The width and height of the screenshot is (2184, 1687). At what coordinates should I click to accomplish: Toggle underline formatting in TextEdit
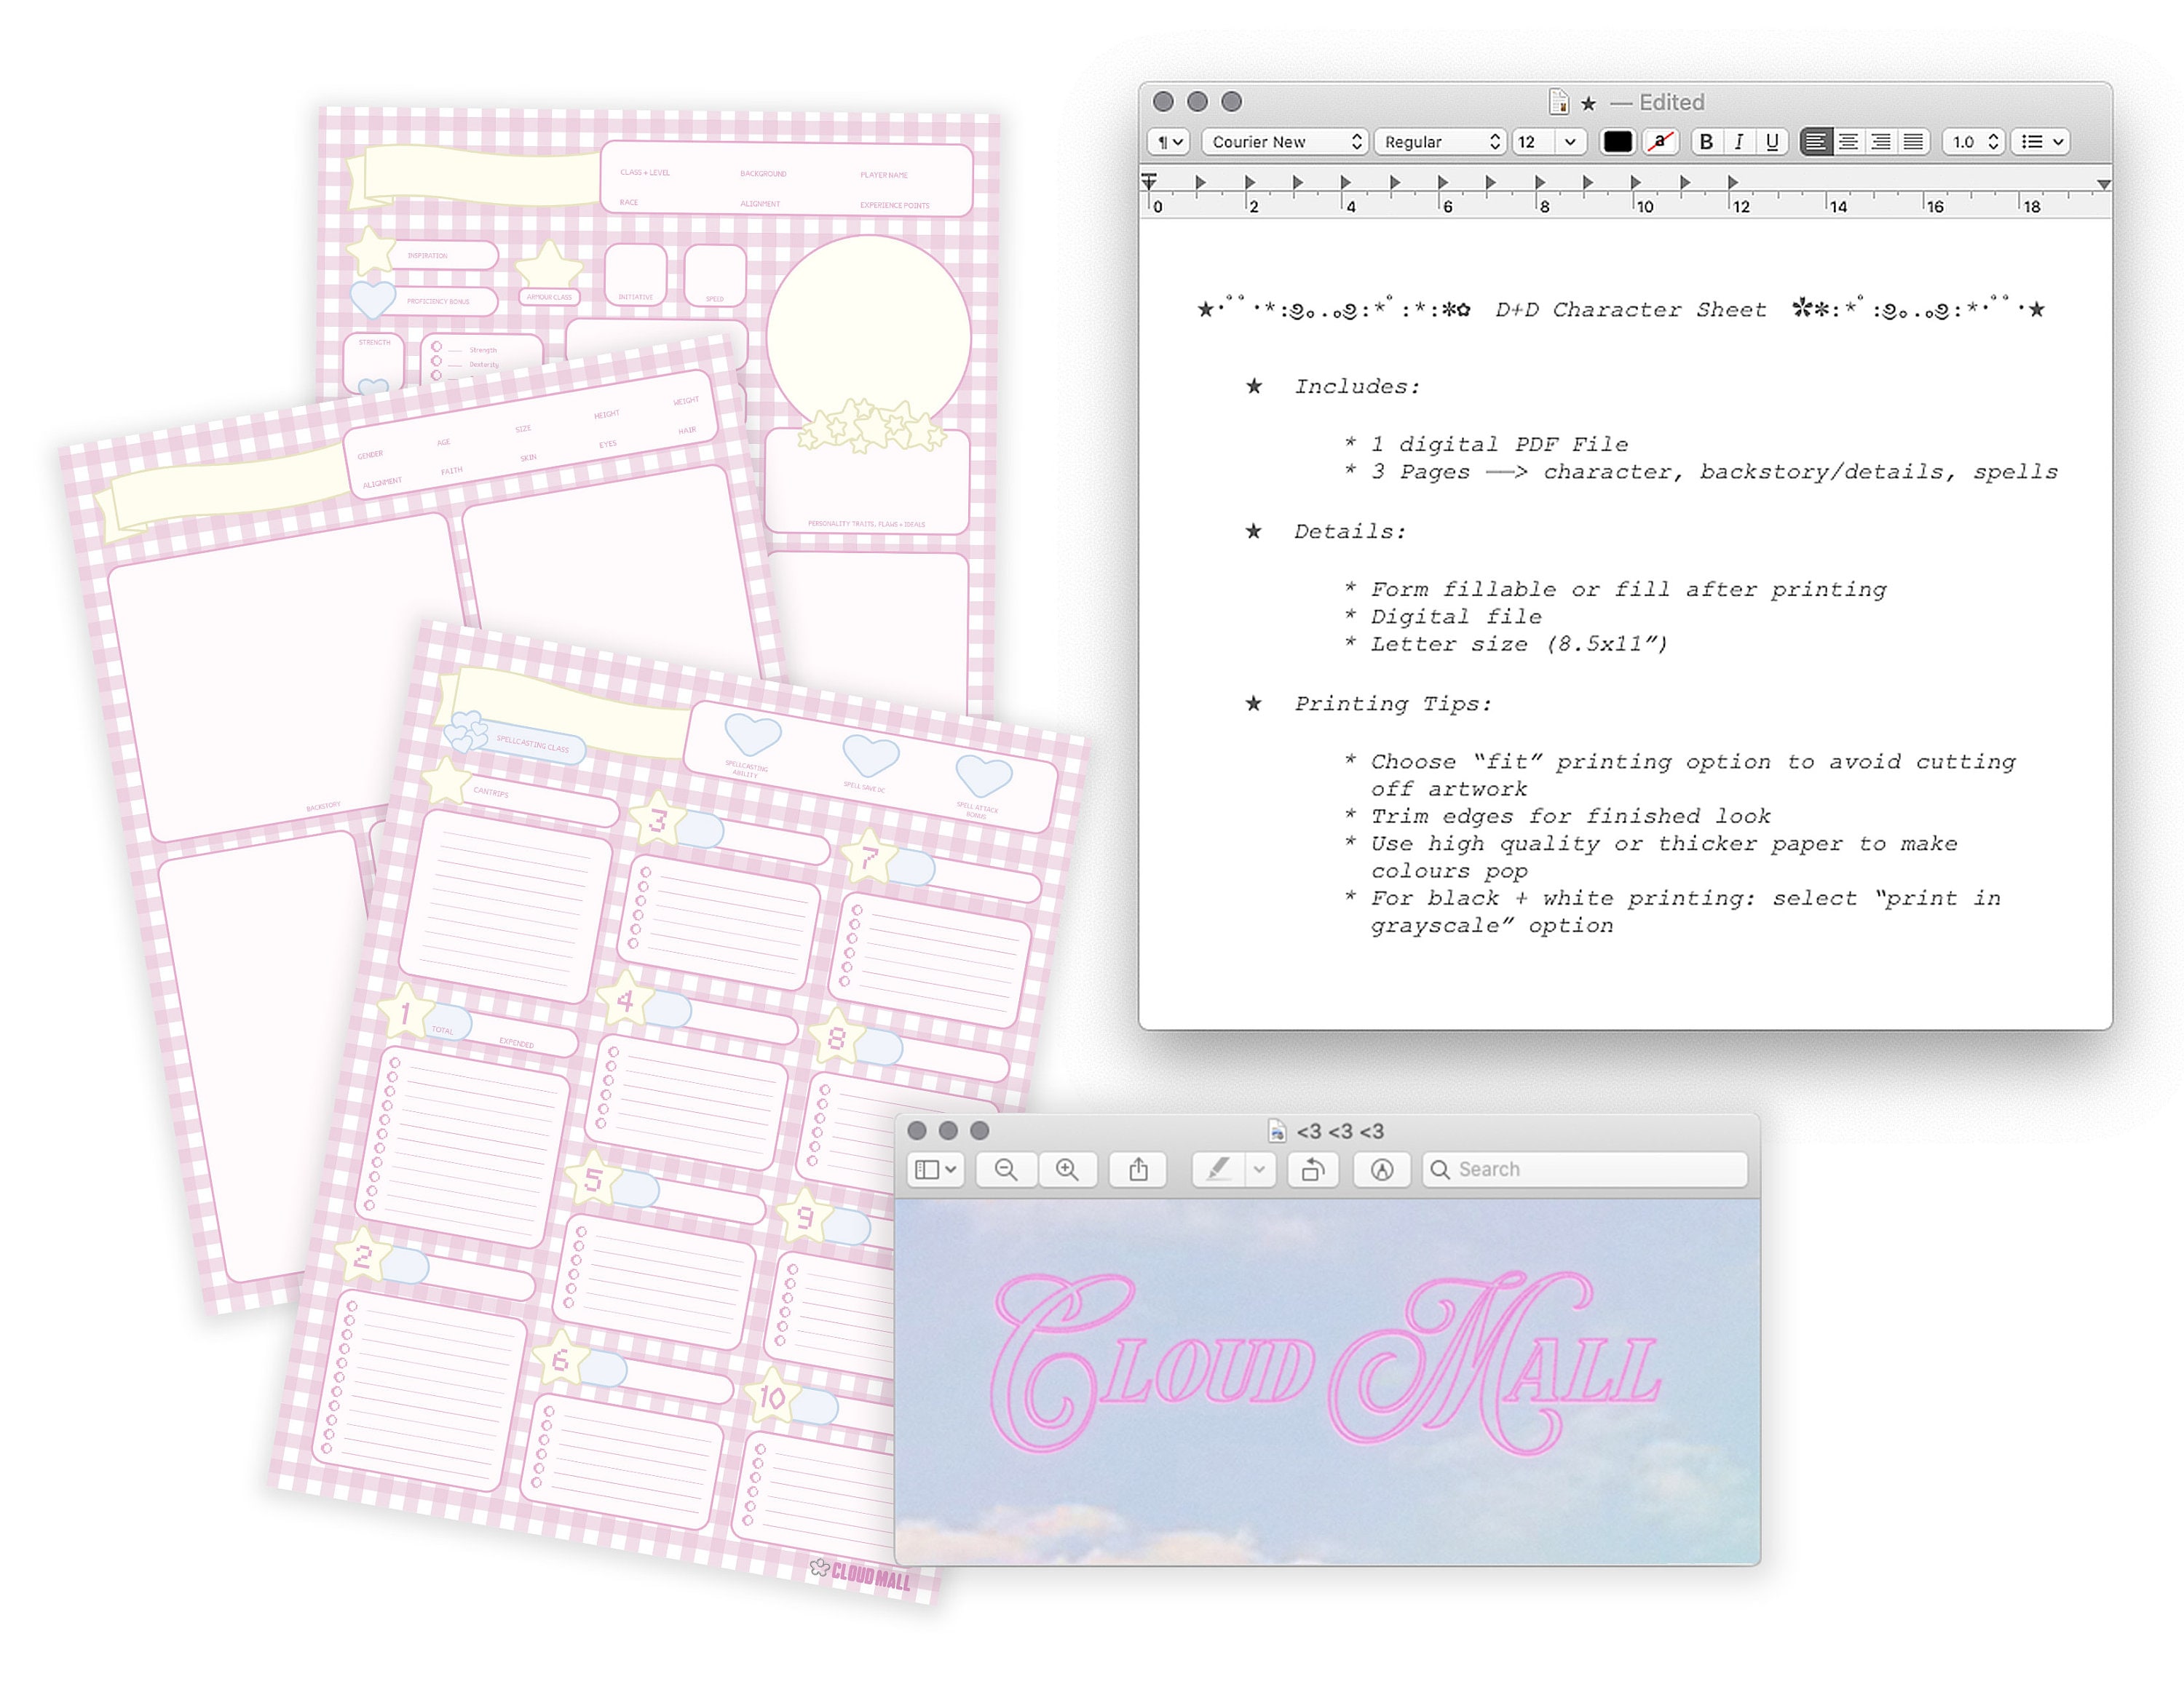pos(1771,142)
